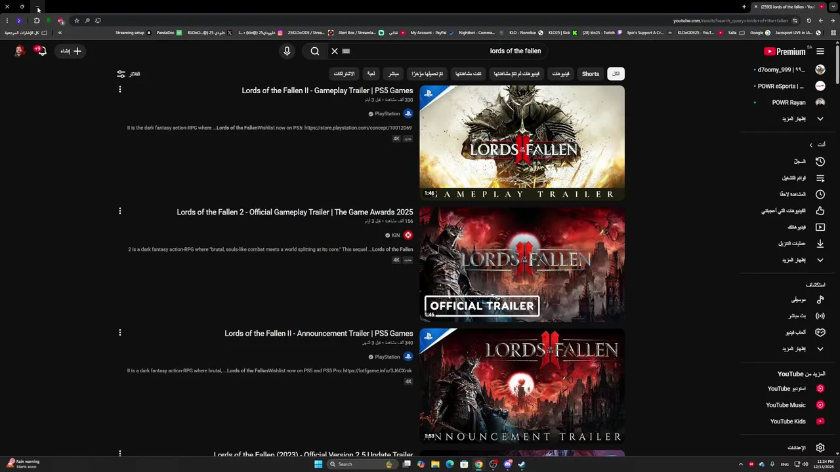Open d7oomy_999 subscription channel
The width and height of the screenshot is (840, 472).
point(789,69)
